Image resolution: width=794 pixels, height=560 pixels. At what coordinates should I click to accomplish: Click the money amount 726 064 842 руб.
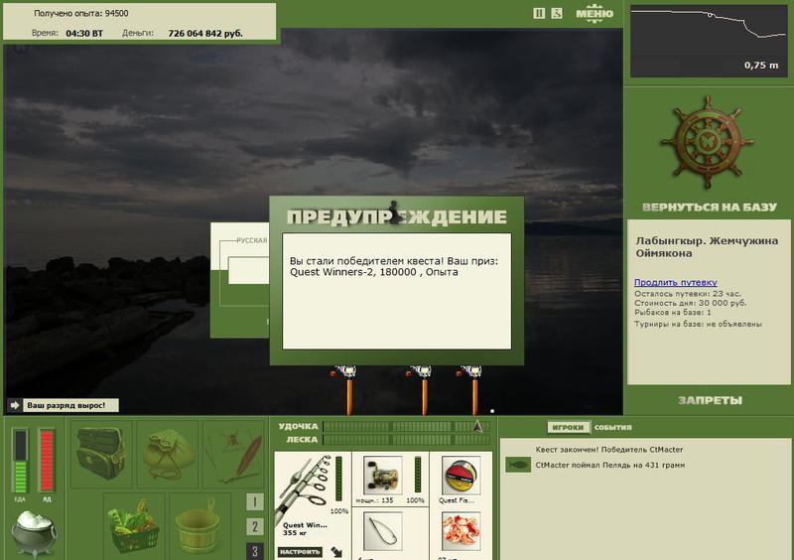coord(205,34)
